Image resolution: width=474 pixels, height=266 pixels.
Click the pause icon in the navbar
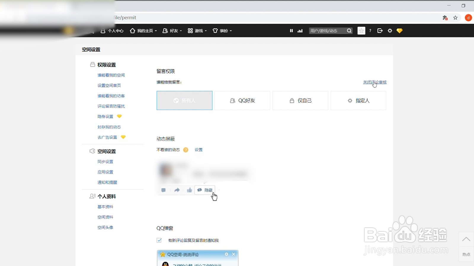(x=291, y=31)
